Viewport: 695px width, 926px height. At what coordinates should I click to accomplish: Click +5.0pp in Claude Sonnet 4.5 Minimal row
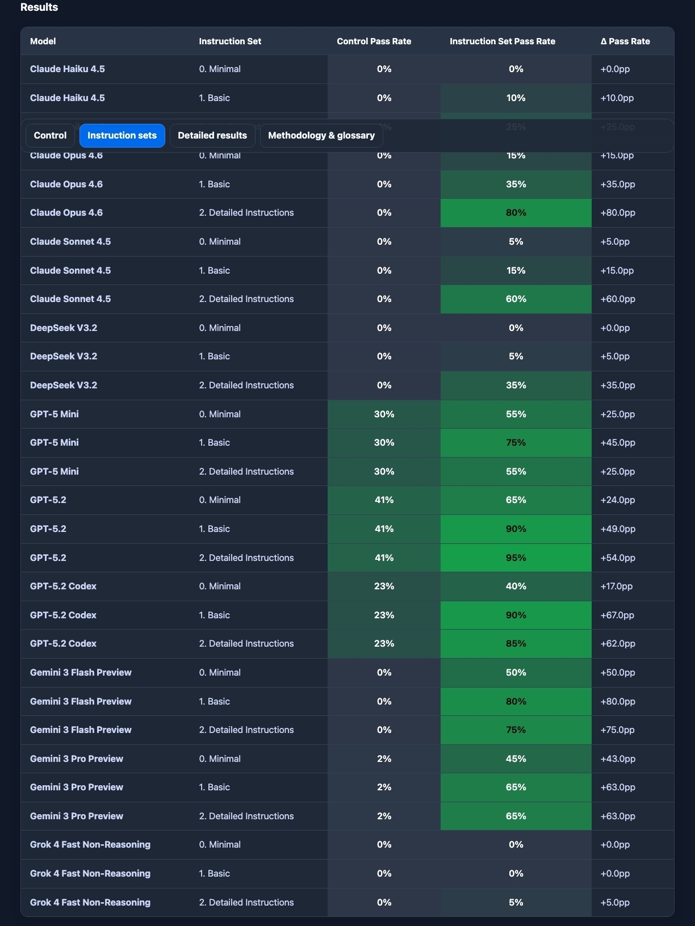(615, 242)
